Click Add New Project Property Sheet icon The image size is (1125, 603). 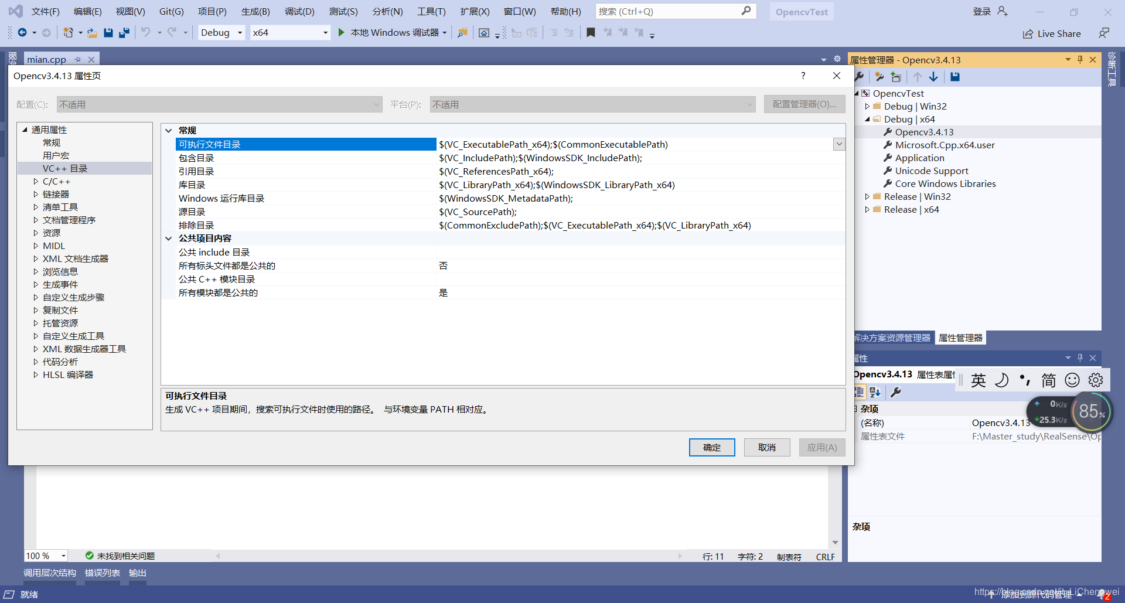[879, 77]
